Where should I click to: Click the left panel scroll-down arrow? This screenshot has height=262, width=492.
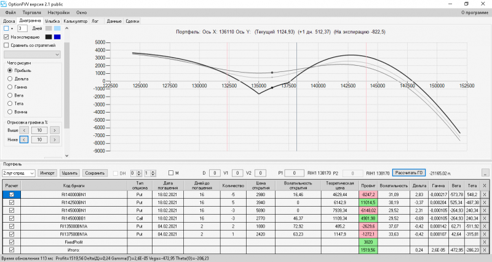pos(66,156)
